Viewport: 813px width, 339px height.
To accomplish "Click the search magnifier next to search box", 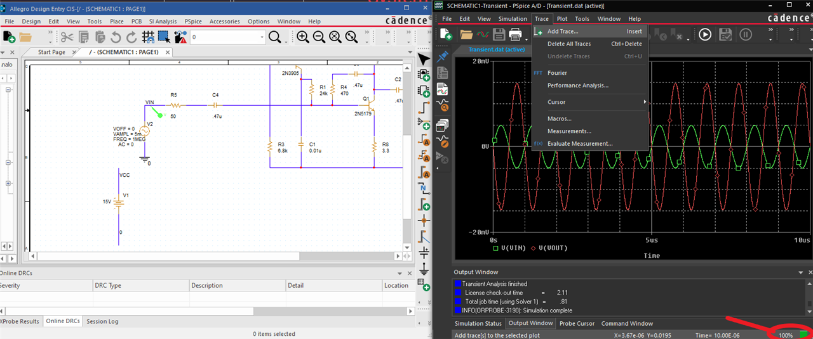I will (x=274, y=37).
